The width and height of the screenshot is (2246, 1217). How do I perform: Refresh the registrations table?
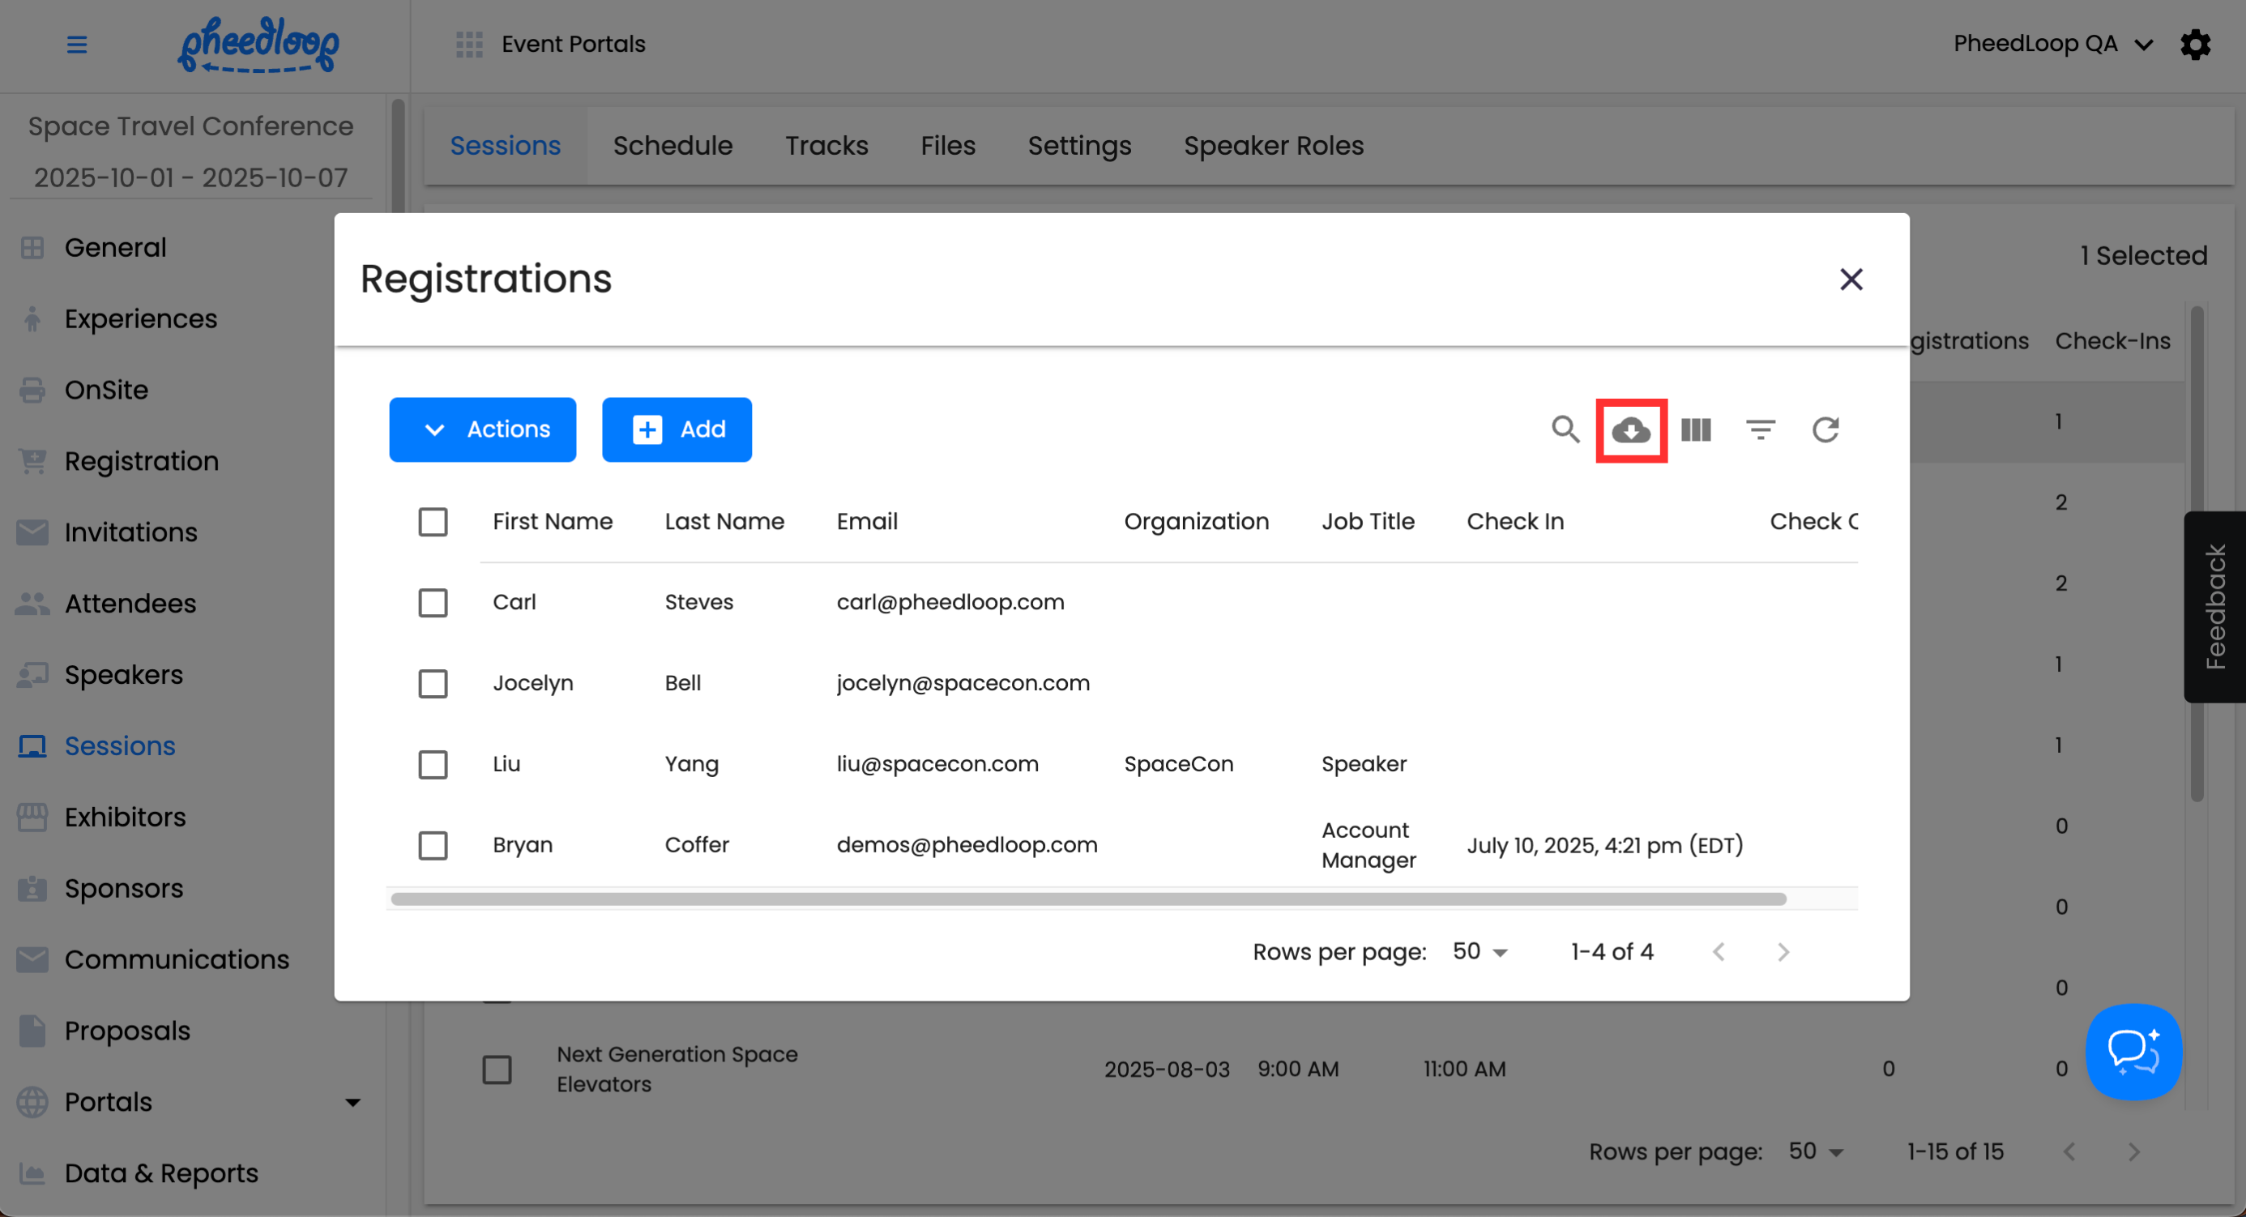point(1825,429)
